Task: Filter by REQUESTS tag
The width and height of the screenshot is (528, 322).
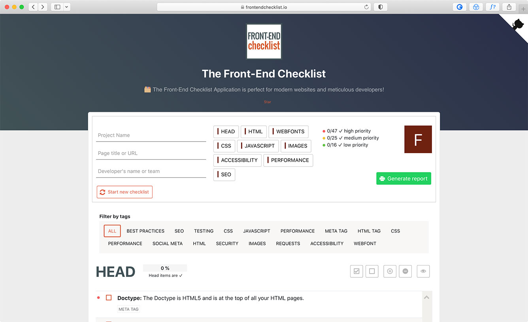Action: point(288,244)
